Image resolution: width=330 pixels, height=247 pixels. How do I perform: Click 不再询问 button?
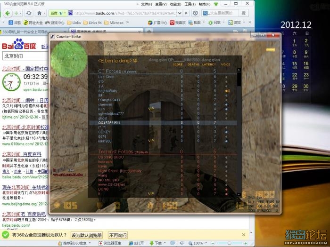click(x=118, y=235)
